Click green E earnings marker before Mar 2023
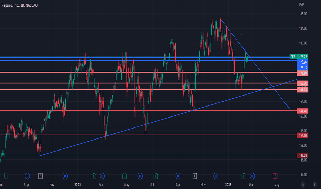The image size is (321, 189). (x=244, y=176)
